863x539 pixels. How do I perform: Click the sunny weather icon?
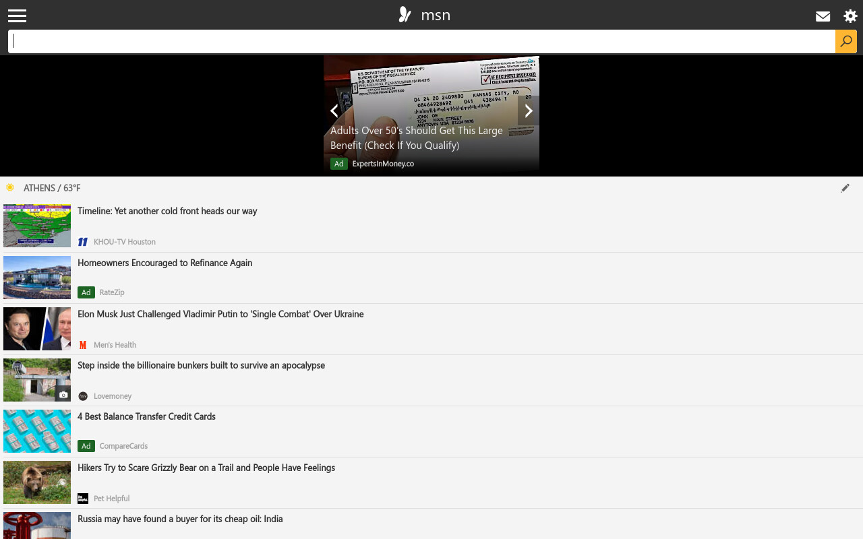(10, 187)
